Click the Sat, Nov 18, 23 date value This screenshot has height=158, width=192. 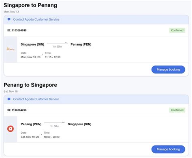coord(30,137)
